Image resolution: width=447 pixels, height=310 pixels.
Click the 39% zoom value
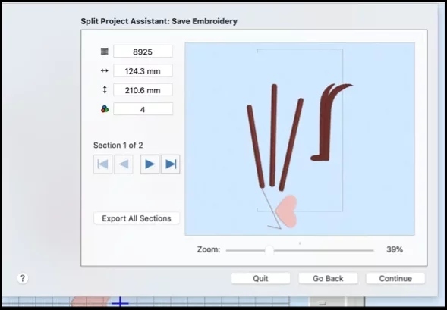(x=395, y=249)
